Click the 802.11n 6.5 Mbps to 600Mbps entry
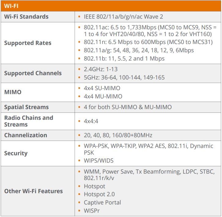 pos(148,42)
